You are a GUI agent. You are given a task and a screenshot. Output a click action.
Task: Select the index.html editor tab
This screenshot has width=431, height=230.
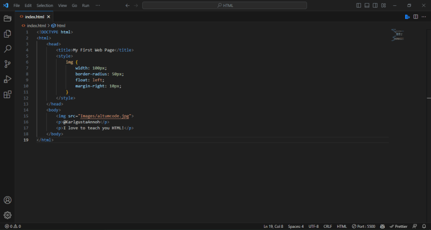(x=34, y=17)
